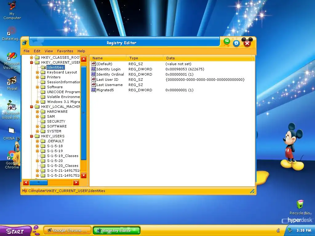Click the 0x00098053 (622675) data value
The height and width of the screenshot is (236, 315).
(185, 69)
